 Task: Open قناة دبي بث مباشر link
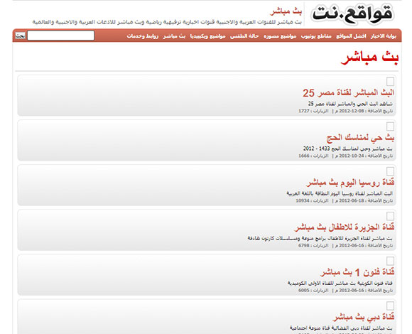[x=364, y=317]
